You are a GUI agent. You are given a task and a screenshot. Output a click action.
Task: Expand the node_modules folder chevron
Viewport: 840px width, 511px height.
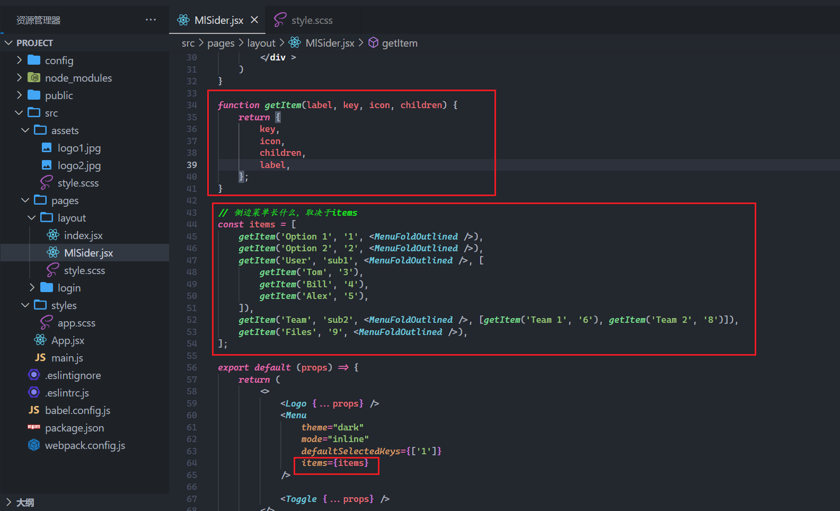click(x=20, y=78)
